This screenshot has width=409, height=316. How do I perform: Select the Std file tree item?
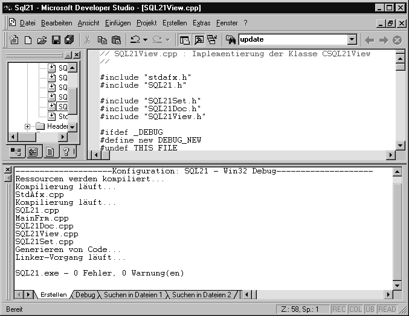pos(63,117)
